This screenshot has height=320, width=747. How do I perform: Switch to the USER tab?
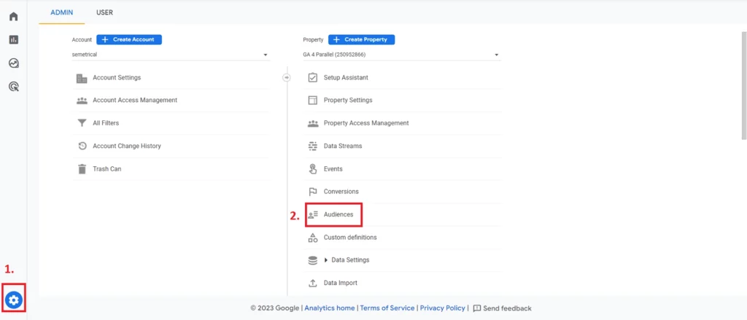pyautogui.click(x=104, y=12)
